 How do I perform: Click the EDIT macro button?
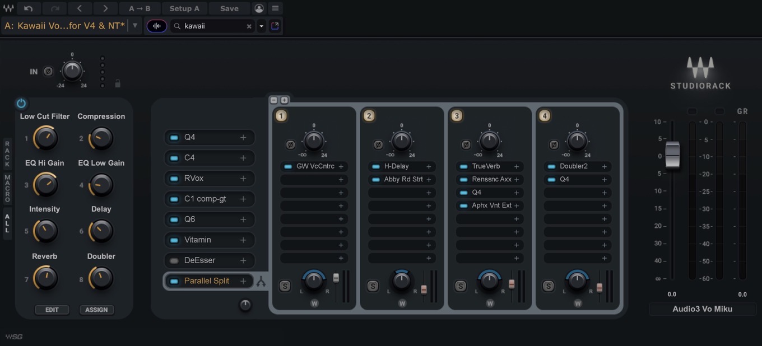(x=52, y=310)
